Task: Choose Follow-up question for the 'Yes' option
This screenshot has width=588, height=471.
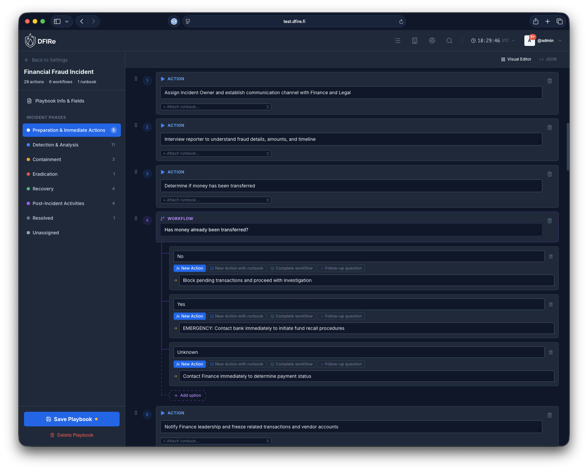Action: pos(341,316)
